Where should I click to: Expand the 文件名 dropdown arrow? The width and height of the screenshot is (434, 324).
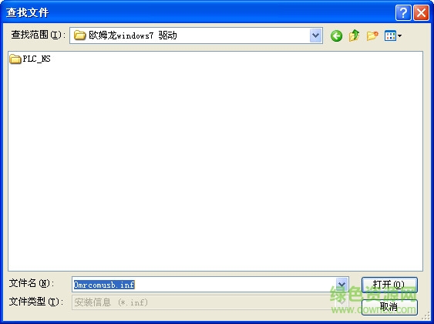(x=341, y=284)
